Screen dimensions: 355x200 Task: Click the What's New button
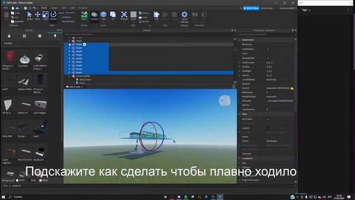coord(251,8)
